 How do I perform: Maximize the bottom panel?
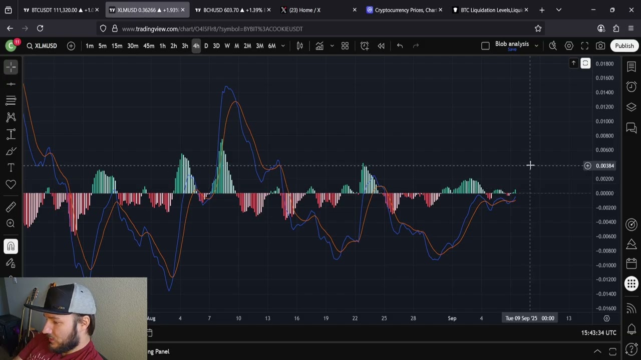coord(612,351)
